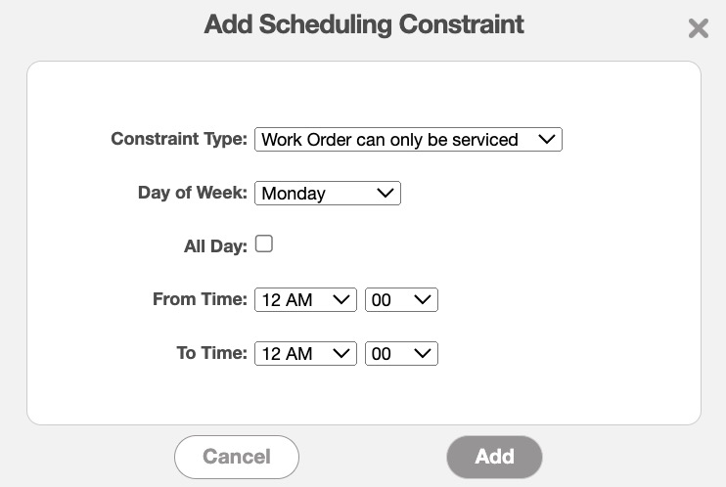Open the To Time hour dropdown
Image resolution: width=726 pixels, height=487 pixels.
point(305,354)
